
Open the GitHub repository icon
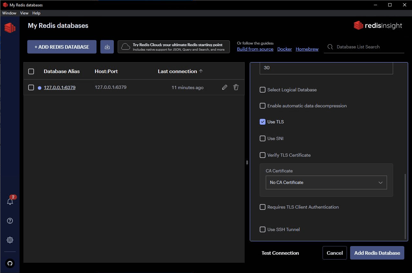[10, 263]
